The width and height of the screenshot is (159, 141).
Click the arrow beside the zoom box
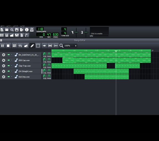click(76, 46)
